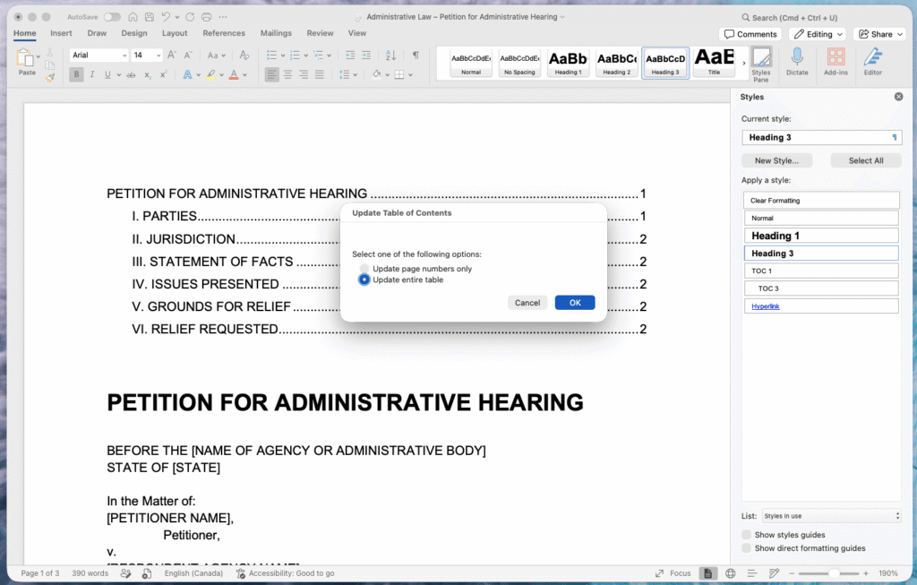The image size is (917, 585).
Task: Apply Hyperlink style from list
Action: (821, 306)
